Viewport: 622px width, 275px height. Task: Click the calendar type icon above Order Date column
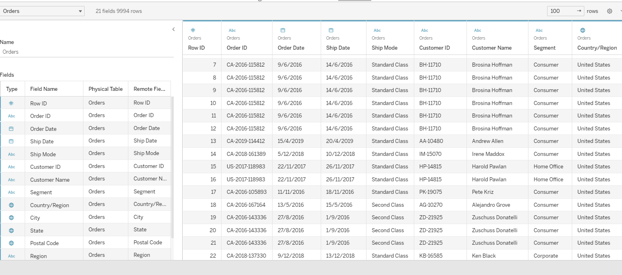[x=283, y=30]
